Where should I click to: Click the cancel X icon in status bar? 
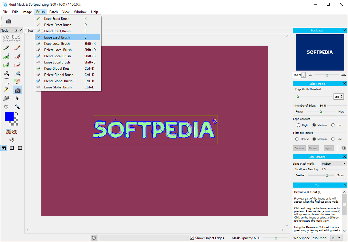tap(94, 238)
